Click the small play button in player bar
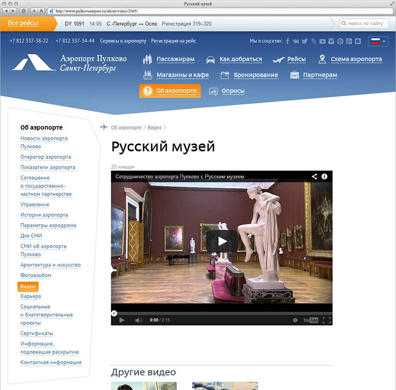The image size is (396, 390). (122, 320)
